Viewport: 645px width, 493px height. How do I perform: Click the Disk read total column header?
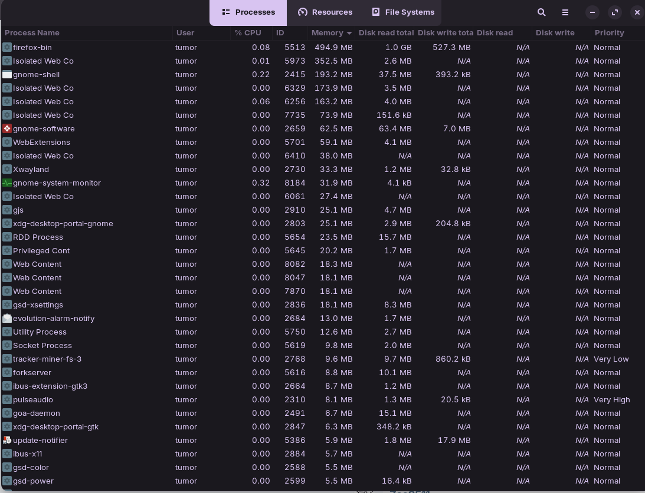click(386, 33)
